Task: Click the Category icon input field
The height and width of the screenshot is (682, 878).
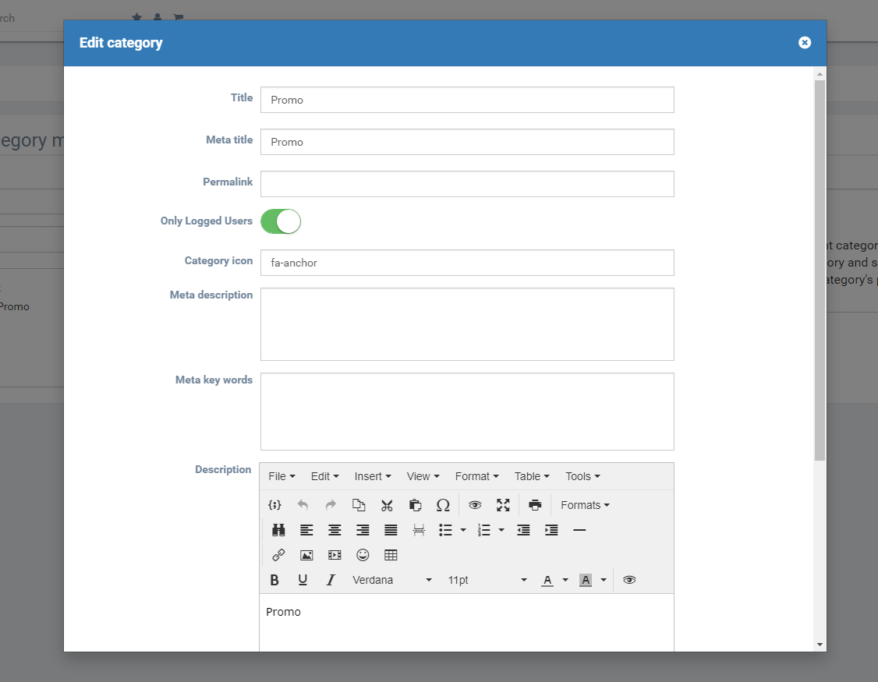Action: coord(467,263)
